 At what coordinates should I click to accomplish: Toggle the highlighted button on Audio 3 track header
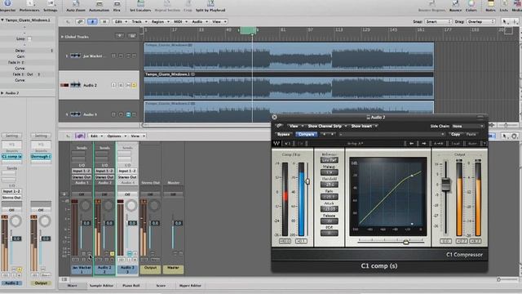[x=128, y=114]
